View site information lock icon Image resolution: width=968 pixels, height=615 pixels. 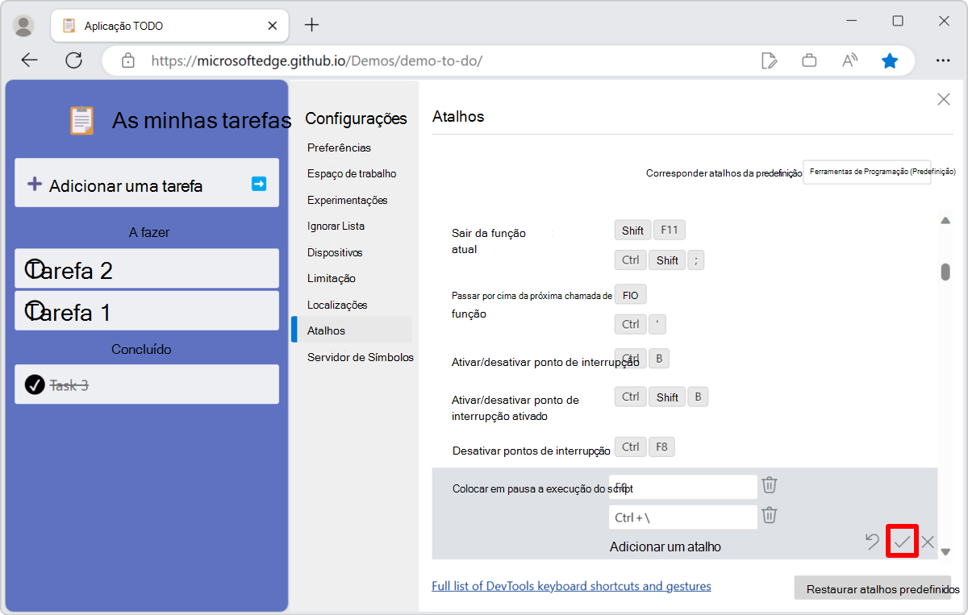pos(127,60)
